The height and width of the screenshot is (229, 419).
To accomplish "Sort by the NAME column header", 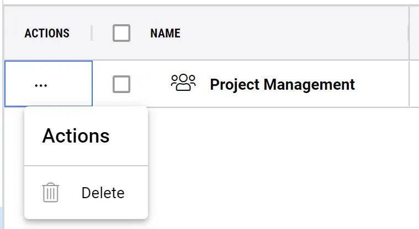I will click(x=165, y=34).
